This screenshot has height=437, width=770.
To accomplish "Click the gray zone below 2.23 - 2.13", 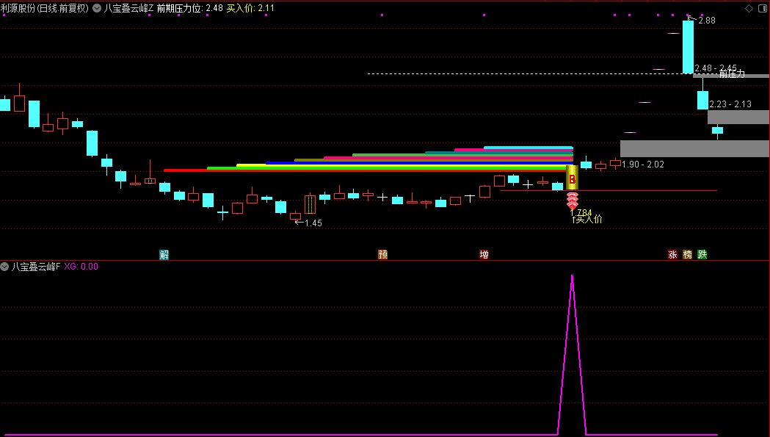I will (738, 117).
